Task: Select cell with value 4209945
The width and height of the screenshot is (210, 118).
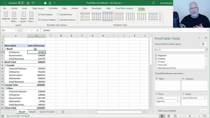Action: (x=36, y=85)
